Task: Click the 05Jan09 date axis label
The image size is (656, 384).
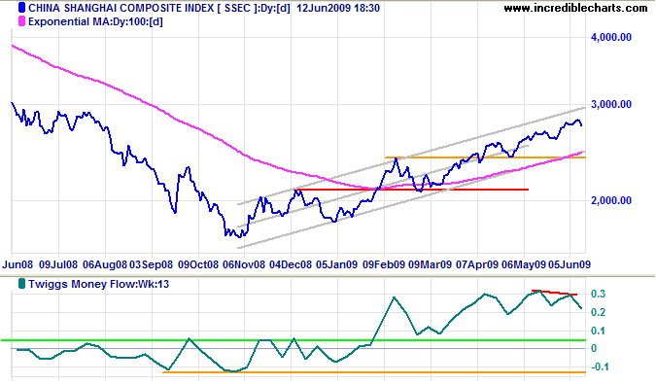Action: click(337, 264)
